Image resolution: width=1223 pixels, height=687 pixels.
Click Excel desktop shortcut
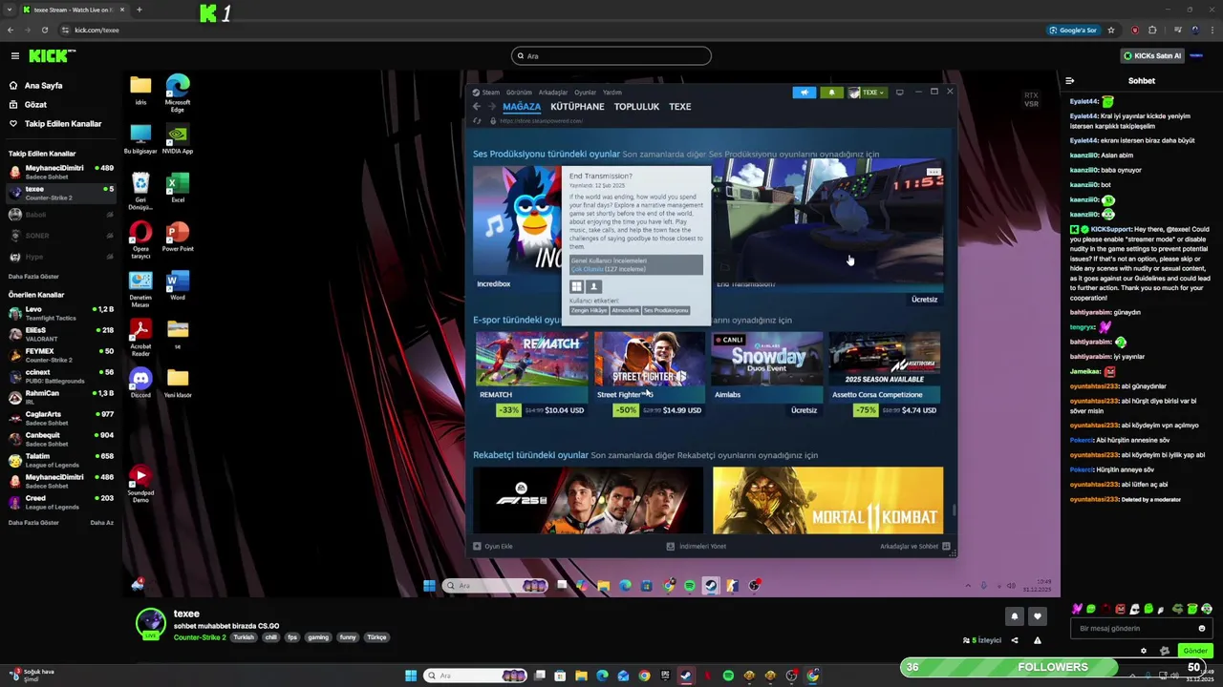tap(177, 188)
